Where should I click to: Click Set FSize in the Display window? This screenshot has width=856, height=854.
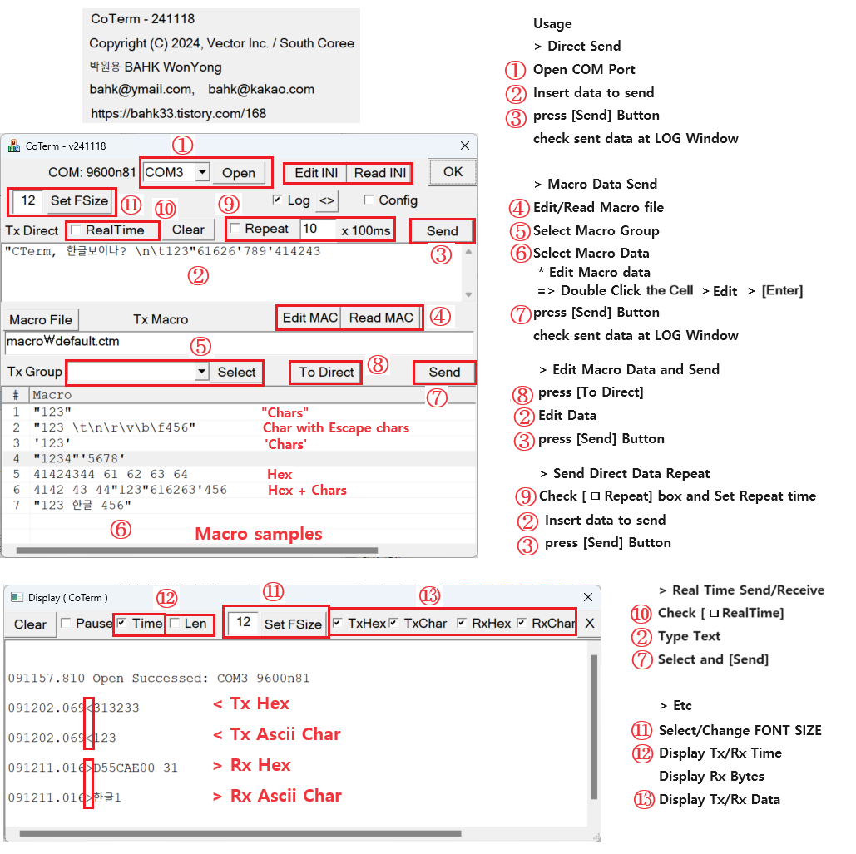point(293,624)
